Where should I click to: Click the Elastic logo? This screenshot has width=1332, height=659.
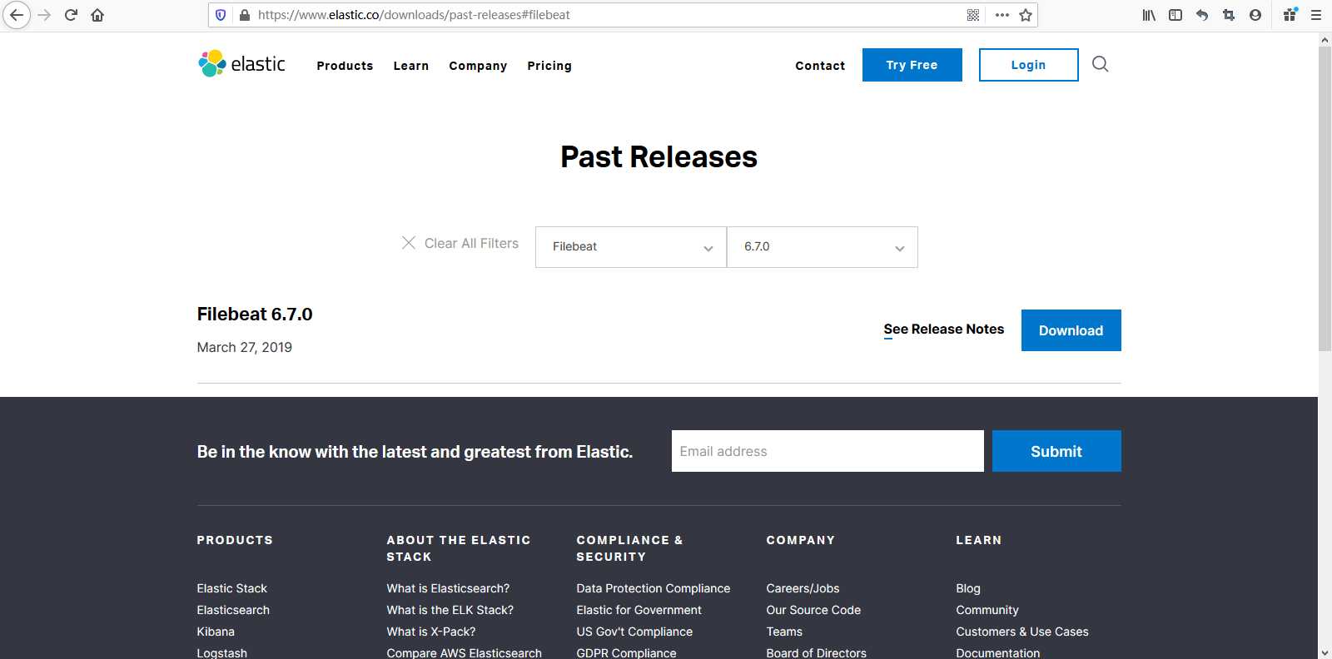241,63
